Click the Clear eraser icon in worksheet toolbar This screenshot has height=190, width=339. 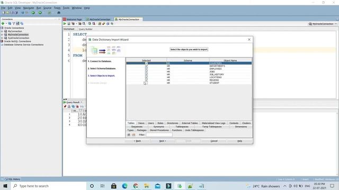(x=104, y=23)
